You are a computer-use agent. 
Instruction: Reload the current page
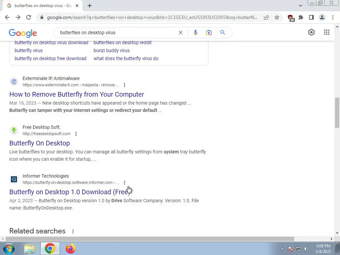coord(29,17)
